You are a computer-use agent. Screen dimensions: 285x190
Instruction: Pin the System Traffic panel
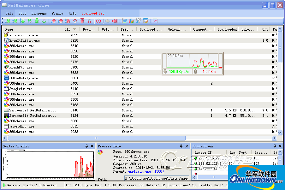point(86,146)
